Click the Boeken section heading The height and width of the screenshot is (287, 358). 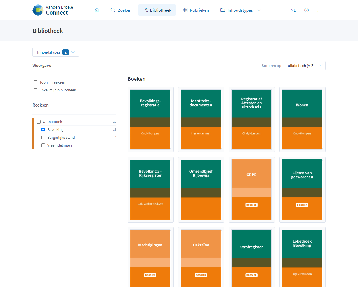(x=136, y=79)
